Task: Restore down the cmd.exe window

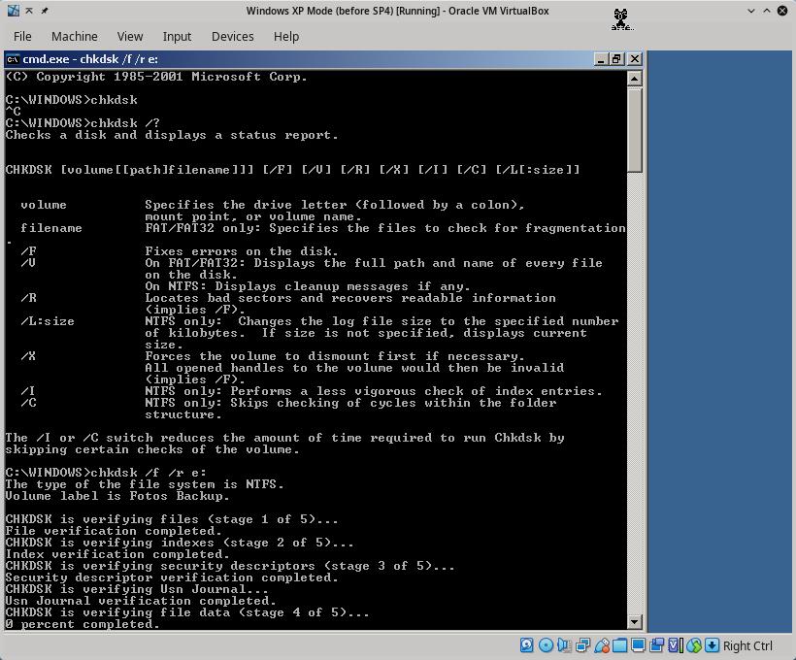Action: pos(616,59)
